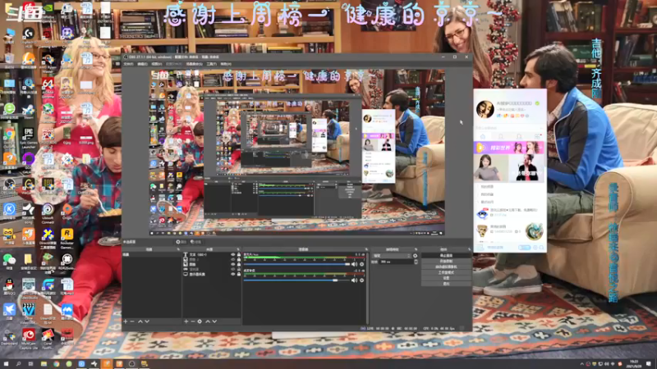Viewport: 657px width, 369px height.
Task: Remove selected scene with minus
Action: (132, 321)
